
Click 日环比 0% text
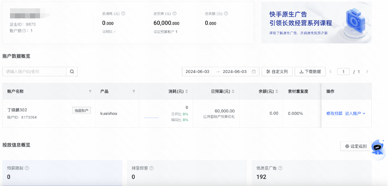(x=180, y=114)
